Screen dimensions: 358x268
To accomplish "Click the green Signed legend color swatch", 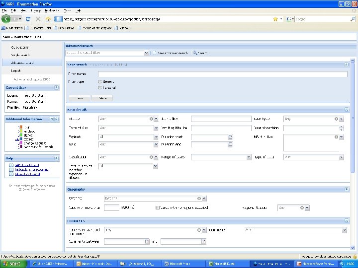I will 21,135.
